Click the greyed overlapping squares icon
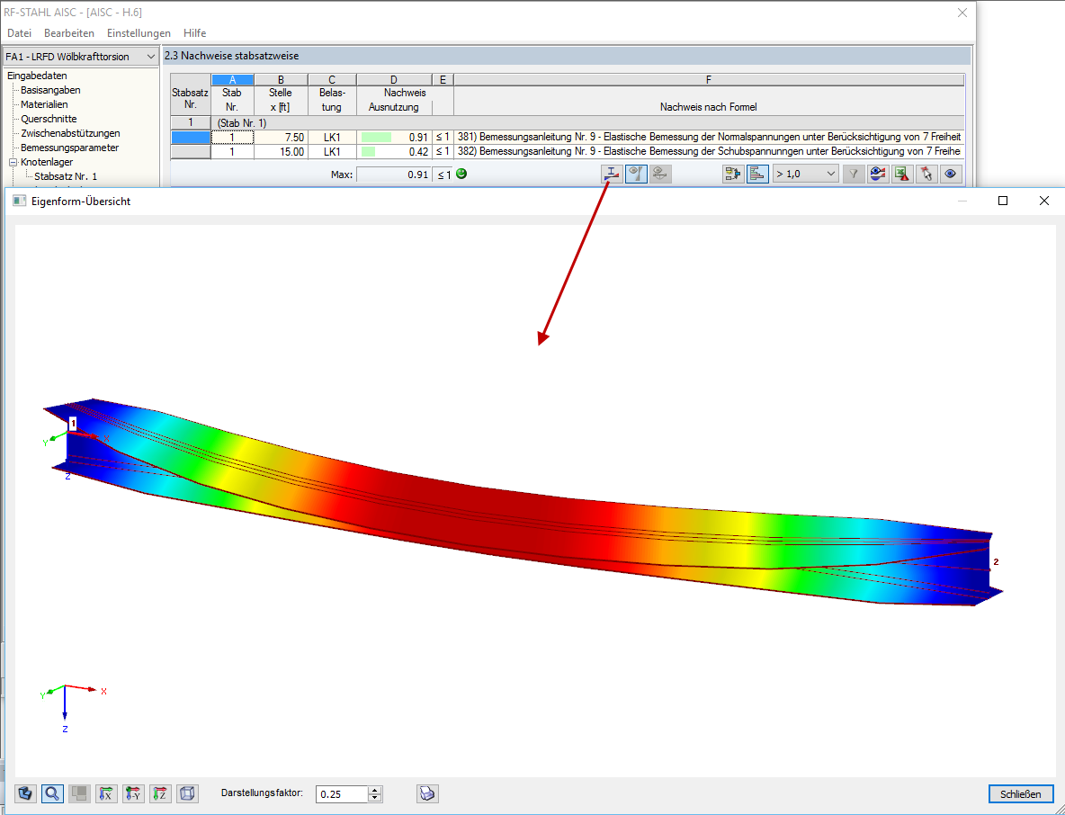 click(79, 793)
